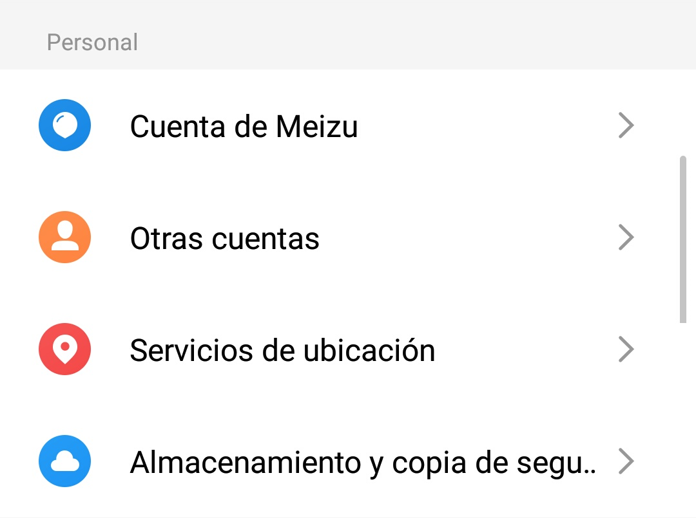The width and height of the screenshot is (696, 518).
Task: Tap the orange person icon for other accounts
Action: click(64, 237)
